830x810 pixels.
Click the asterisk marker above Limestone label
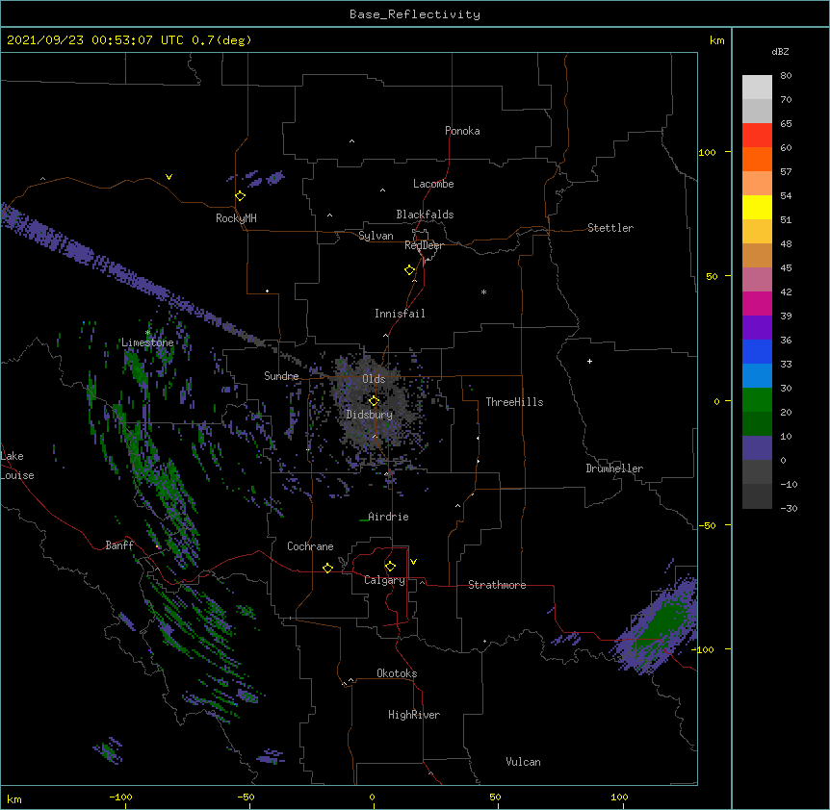(x=148, y=333)
